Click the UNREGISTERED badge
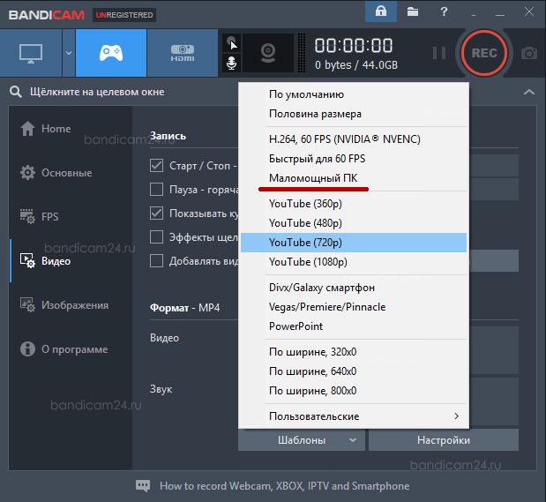This screenshot has width=546, height=502. 124,15
